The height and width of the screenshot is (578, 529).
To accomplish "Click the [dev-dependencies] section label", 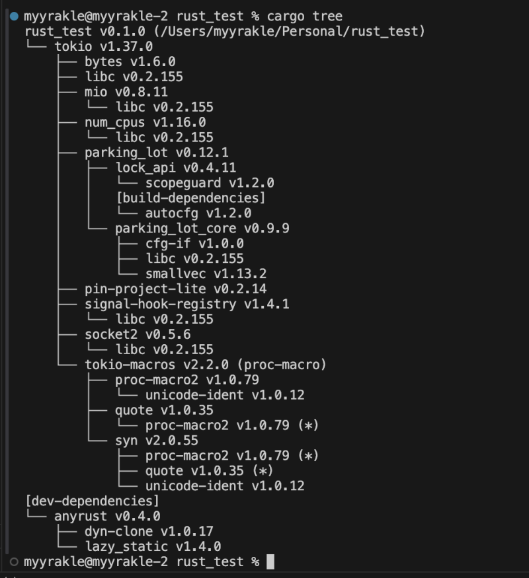I will pos(92,501).
